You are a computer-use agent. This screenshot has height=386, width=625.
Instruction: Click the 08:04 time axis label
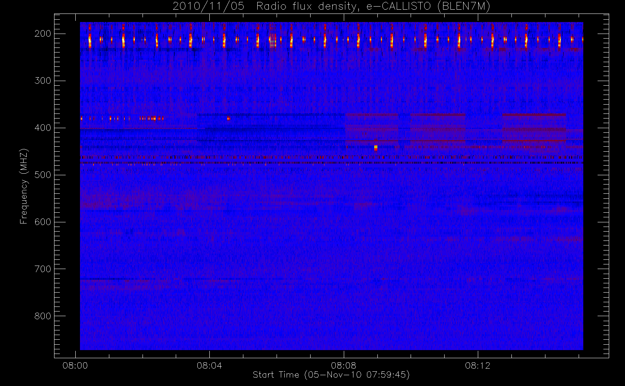209,366
